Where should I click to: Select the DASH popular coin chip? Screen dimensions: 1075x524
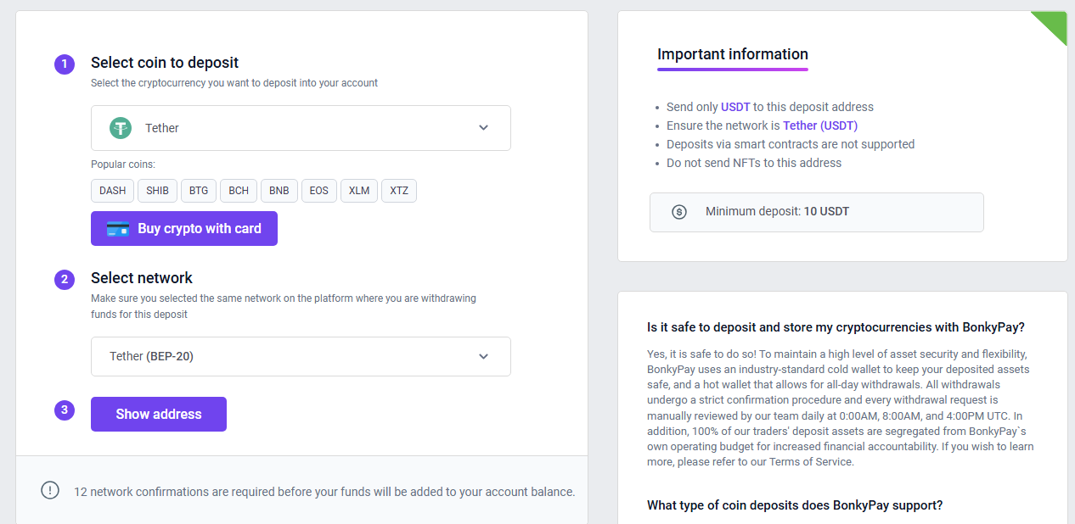pyautogui.click(x=112, y=191)
